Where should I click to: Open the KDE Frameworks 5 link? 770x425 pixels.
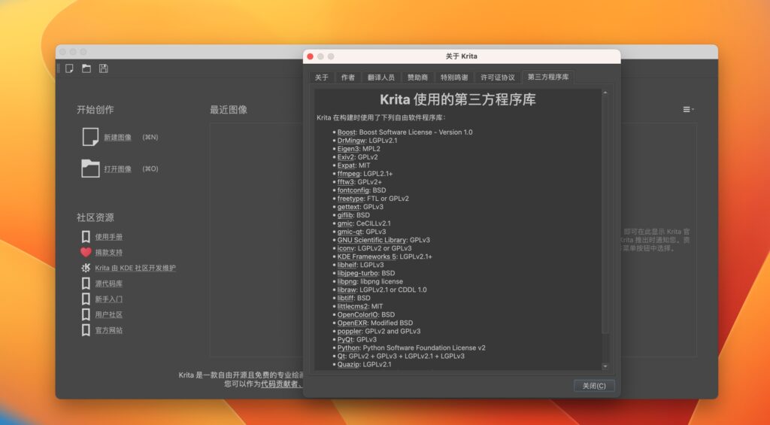[x=367, y=257]
